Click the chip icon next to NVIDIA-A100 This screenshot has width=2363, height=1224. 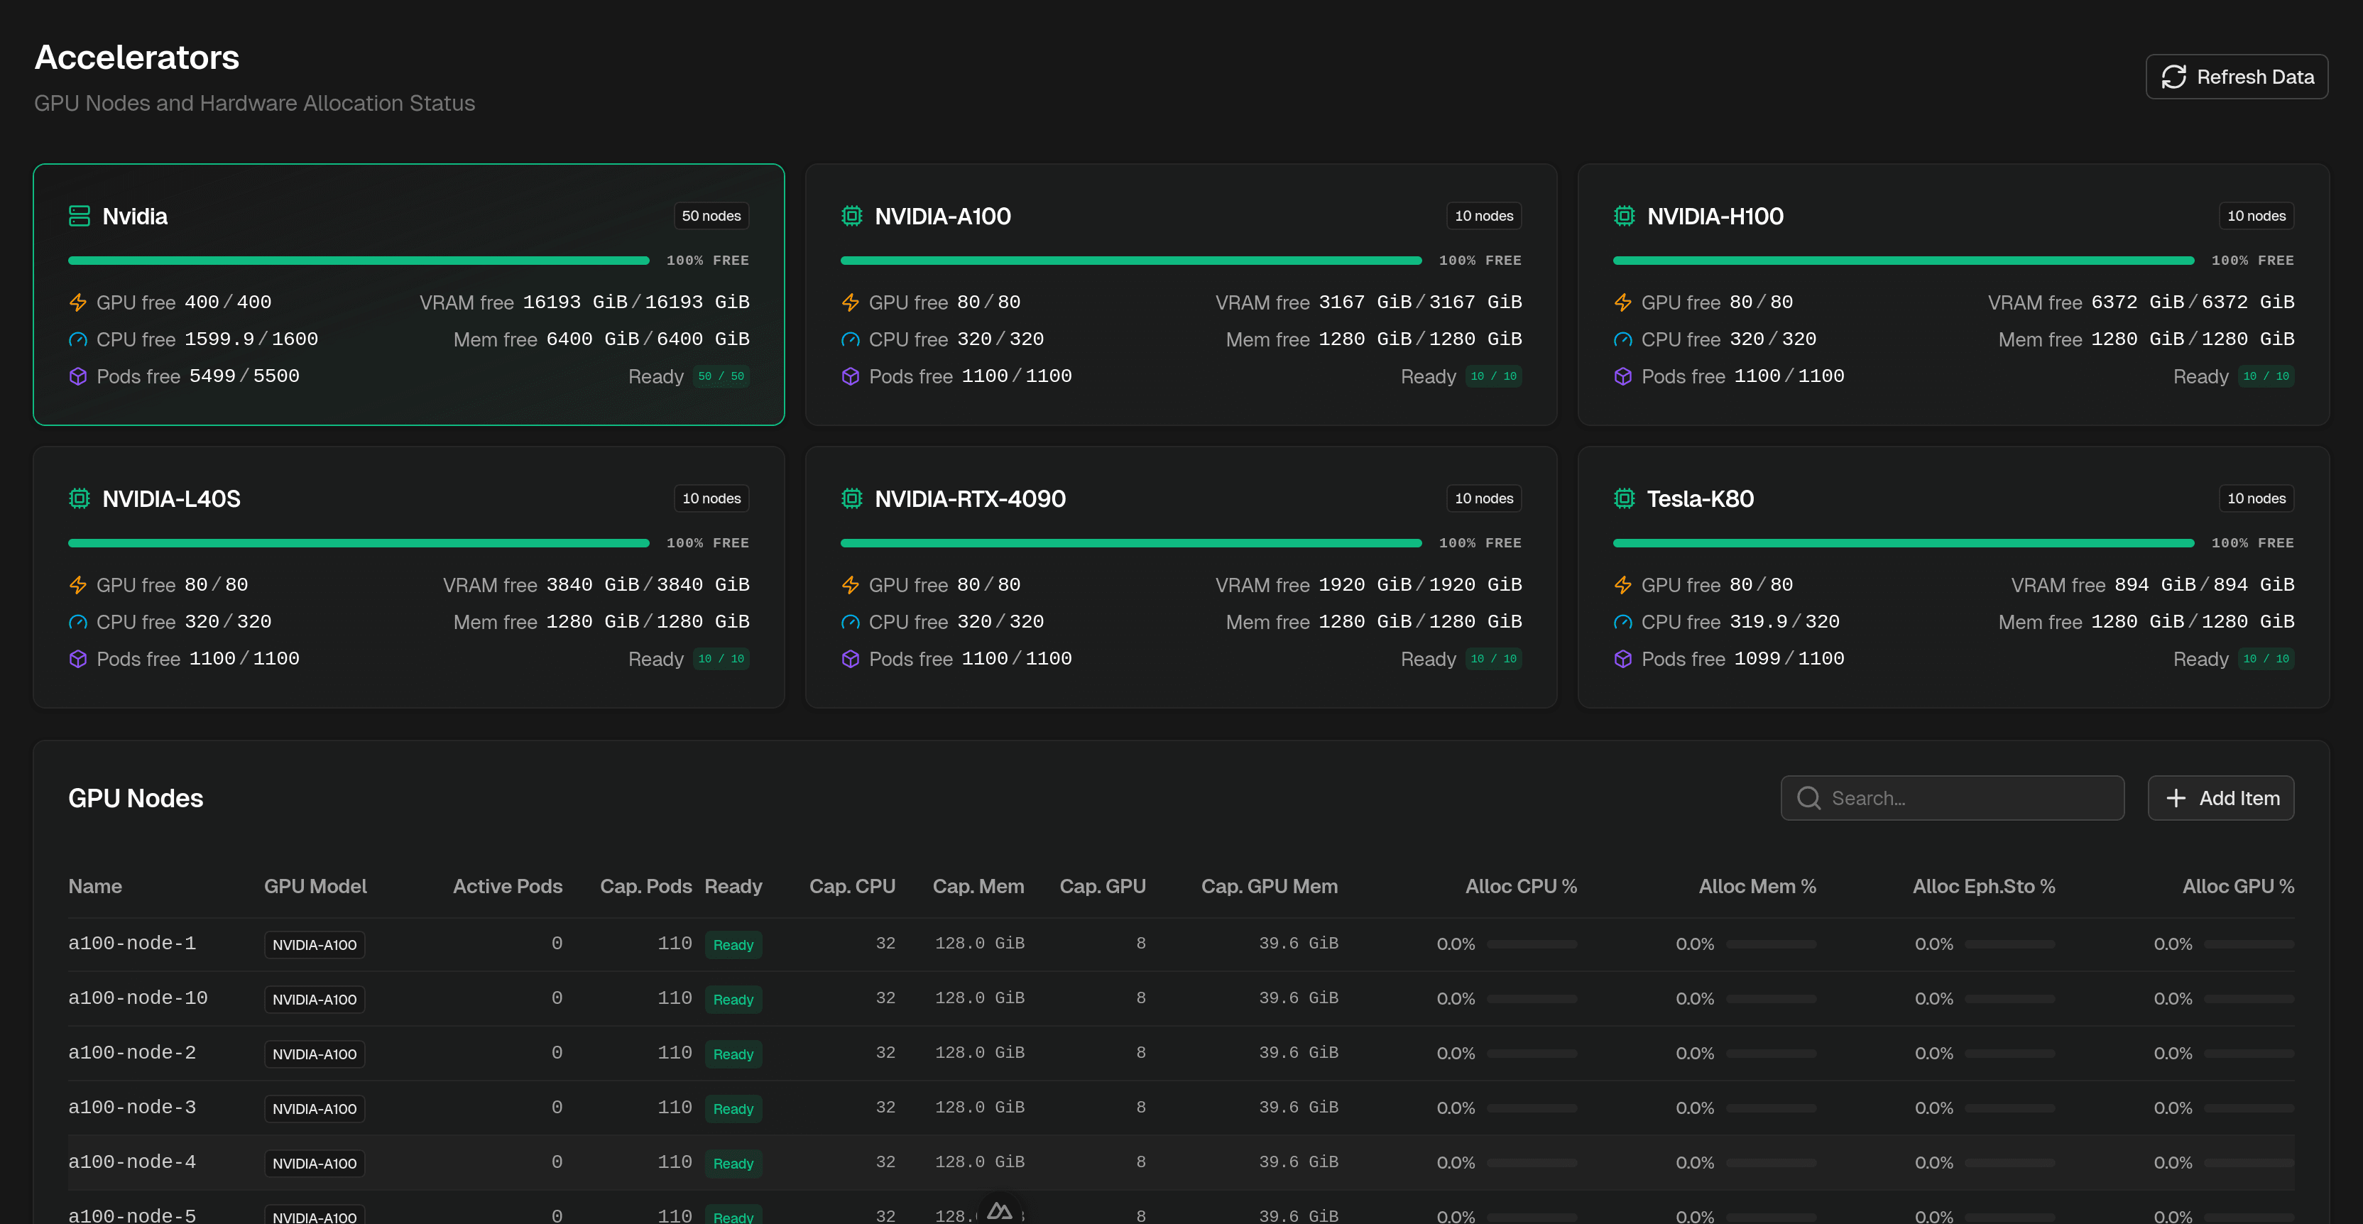851,216
